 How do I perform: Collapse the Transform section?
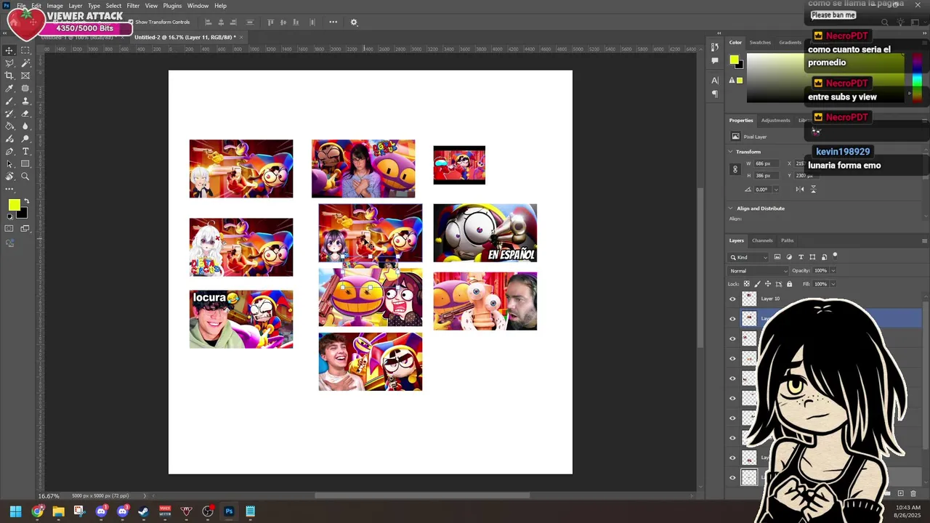tap(731, 152)
